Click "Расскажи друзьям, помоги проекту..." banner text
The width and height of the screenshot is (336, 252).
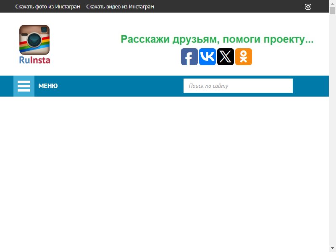point(217,39)
